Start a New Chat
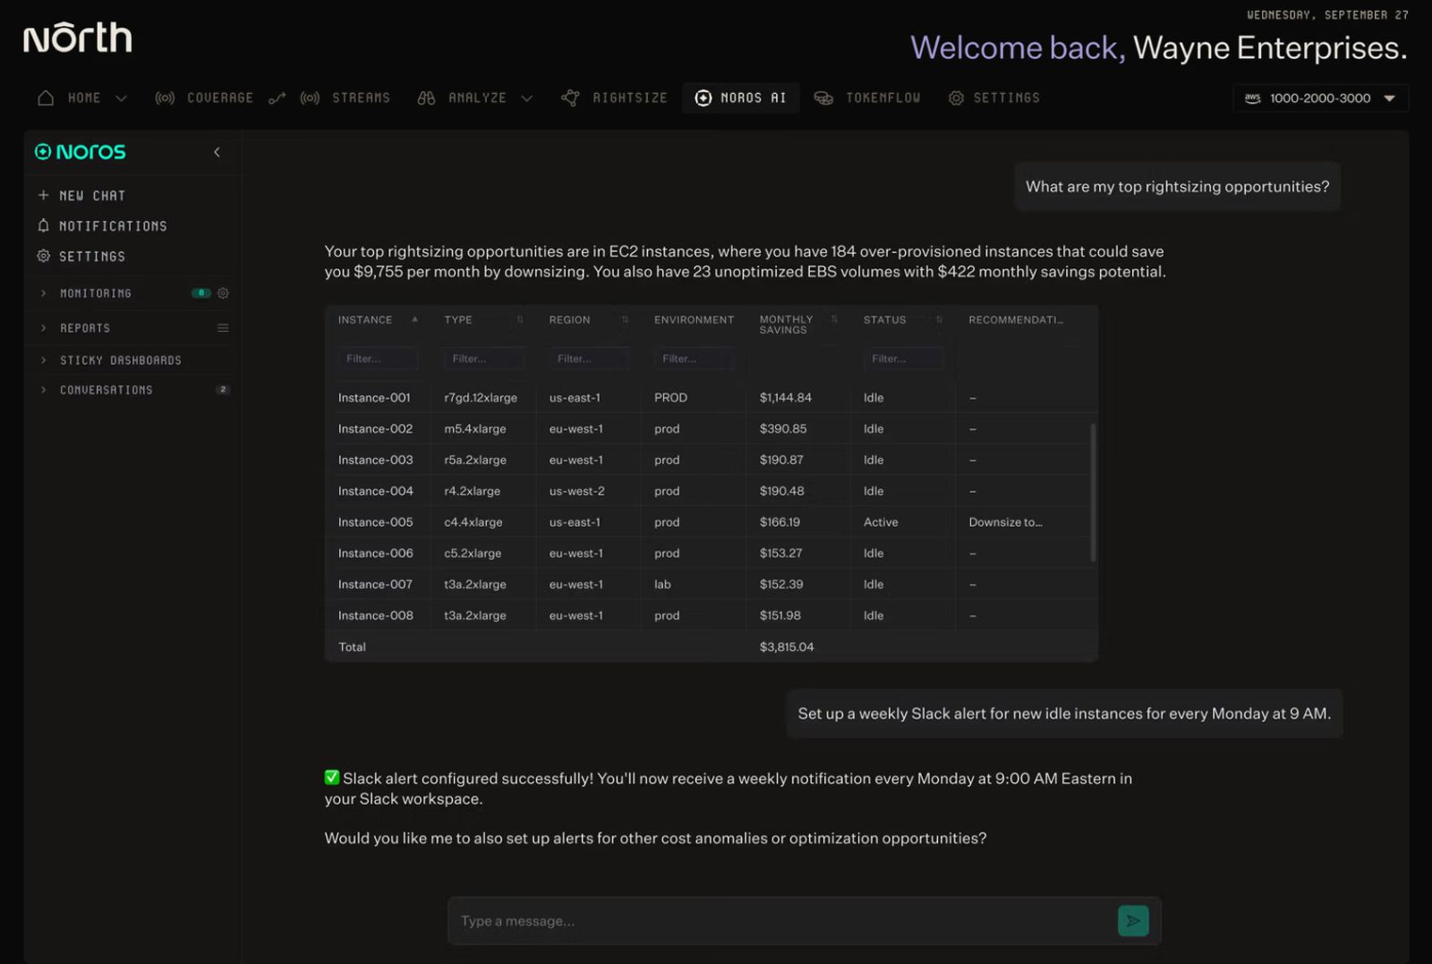Screen dimensions: 1432x964 (x=81, y=195)
